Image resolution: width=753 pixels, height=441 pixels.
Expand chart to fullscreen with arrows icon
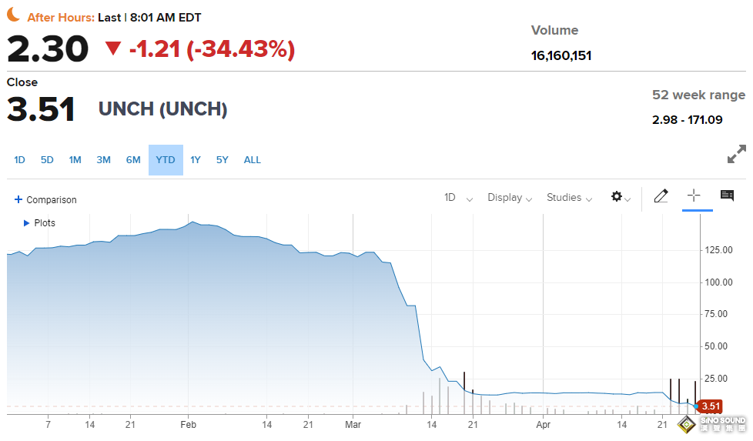(x=736, y=154)
